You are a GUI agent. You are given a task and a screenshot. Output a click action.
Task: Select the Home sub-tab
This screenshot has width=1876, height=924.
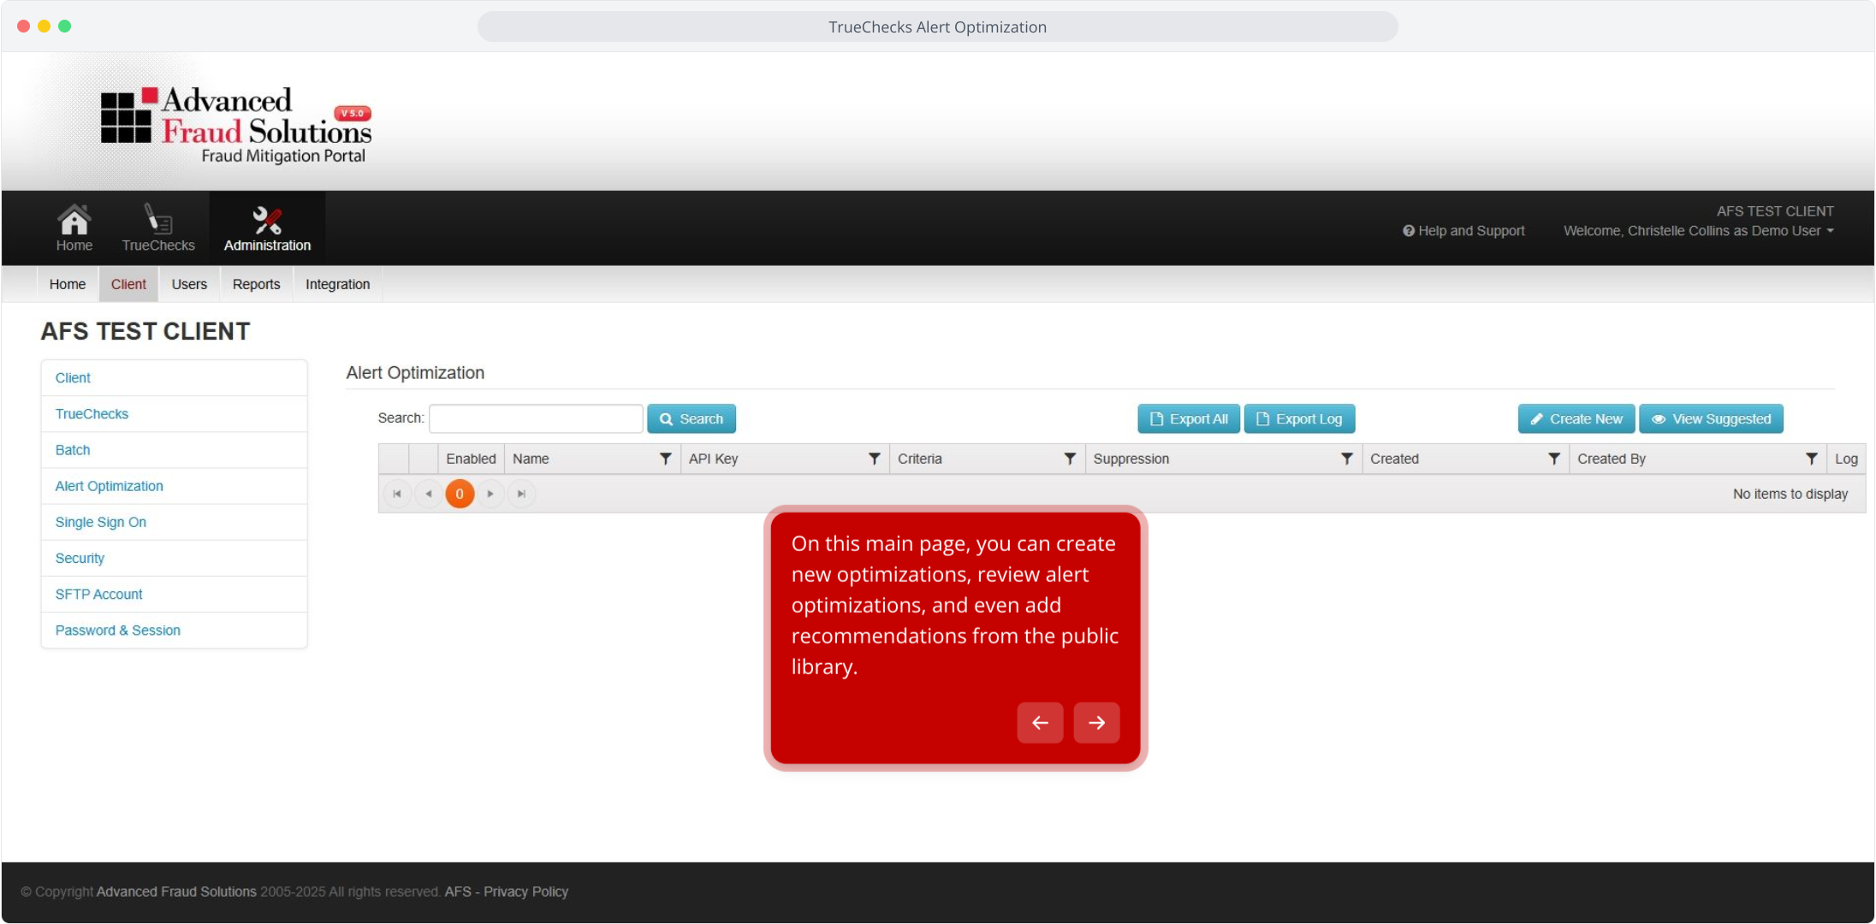68,284
